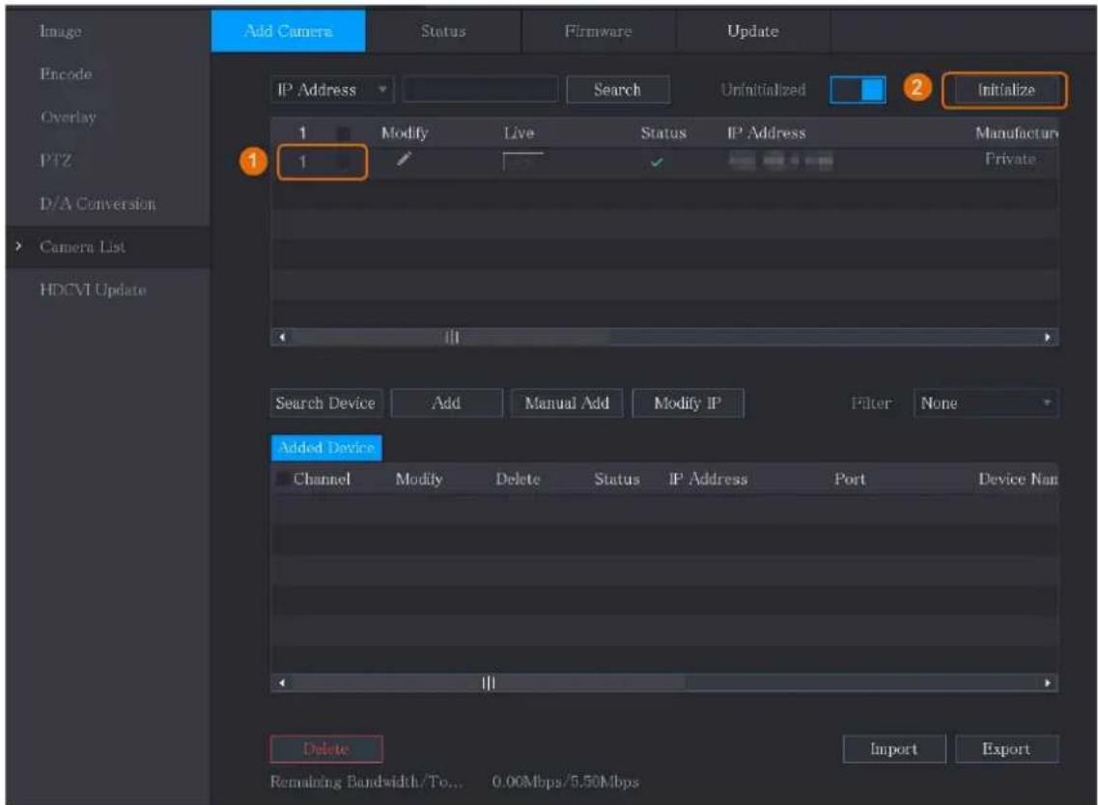Click right arrow of Added Device scrollbar
The height and width of the screenshot is (805, 1098).
point(1048,682)
